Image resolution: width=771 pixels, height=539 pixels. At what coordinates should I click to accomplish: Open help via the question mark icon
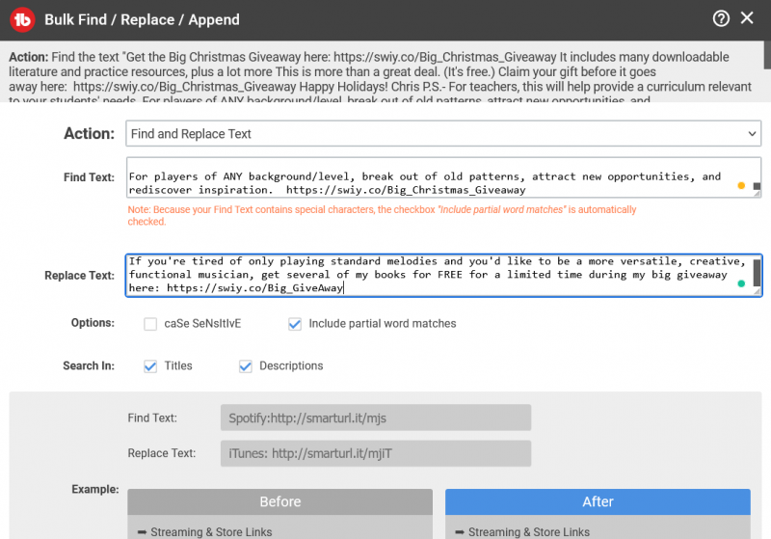pos(721,18)
